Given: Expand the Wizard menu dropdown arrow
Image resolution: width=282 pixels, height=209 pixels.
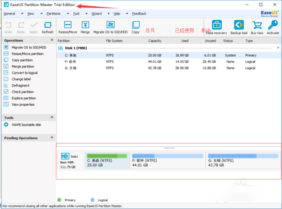Looking at the screenshot, I should [x=108, y=13].
